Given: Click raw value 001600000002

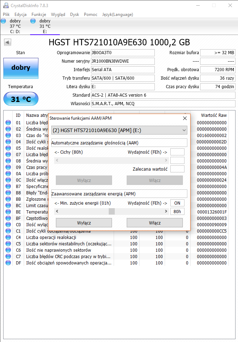Looking at the screenshot, I should pos(212,135).
